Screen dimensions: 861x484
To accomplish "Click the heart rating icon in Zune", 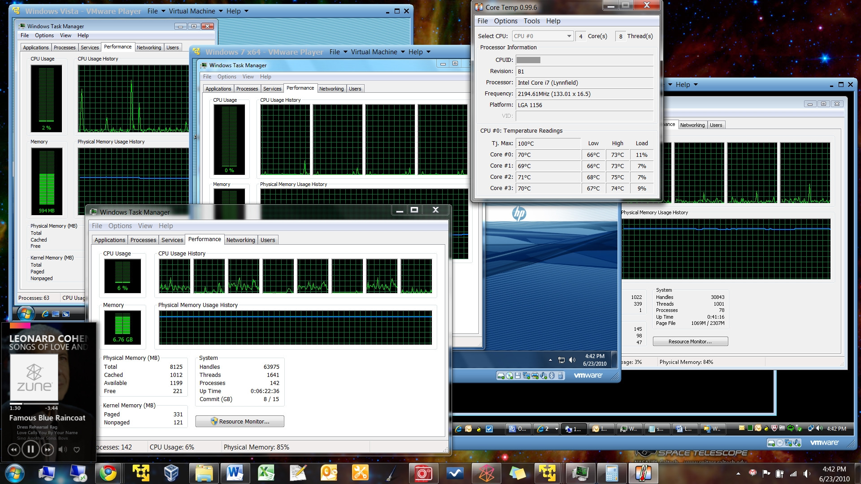I will 77,449.
